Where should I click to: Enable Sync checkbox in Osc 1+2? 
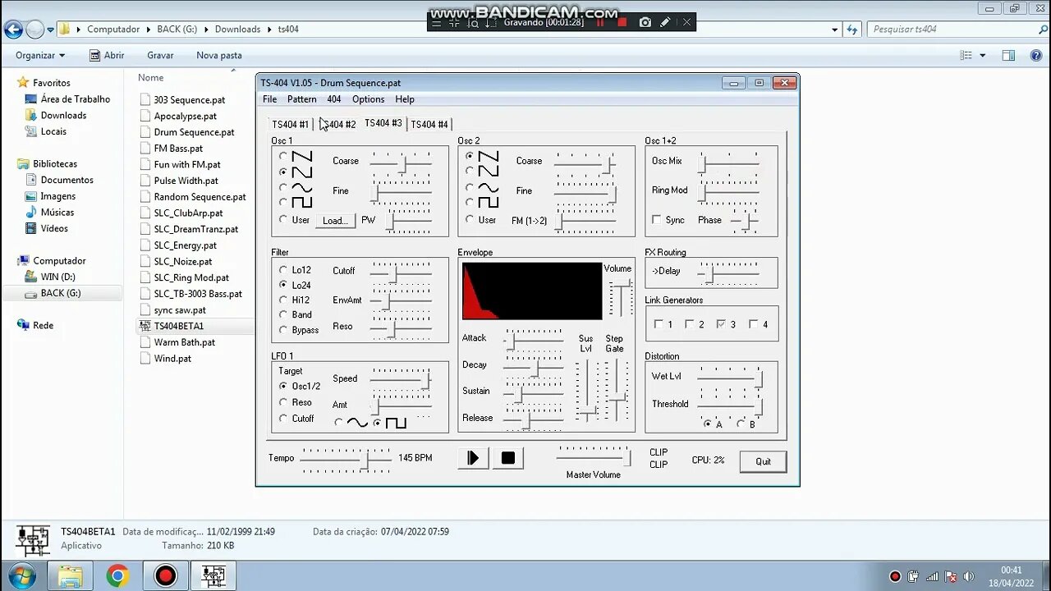pyautogui.click(x=656, y=220)
